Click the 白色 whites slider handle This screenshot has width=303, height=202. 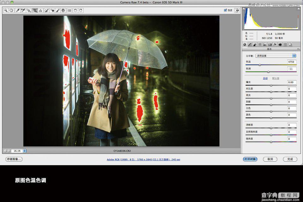(x=271, y=111)
